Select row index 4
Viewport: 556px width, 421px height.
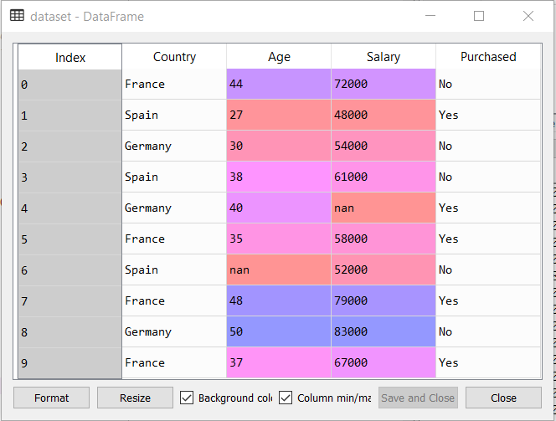[x=70, y=208]
